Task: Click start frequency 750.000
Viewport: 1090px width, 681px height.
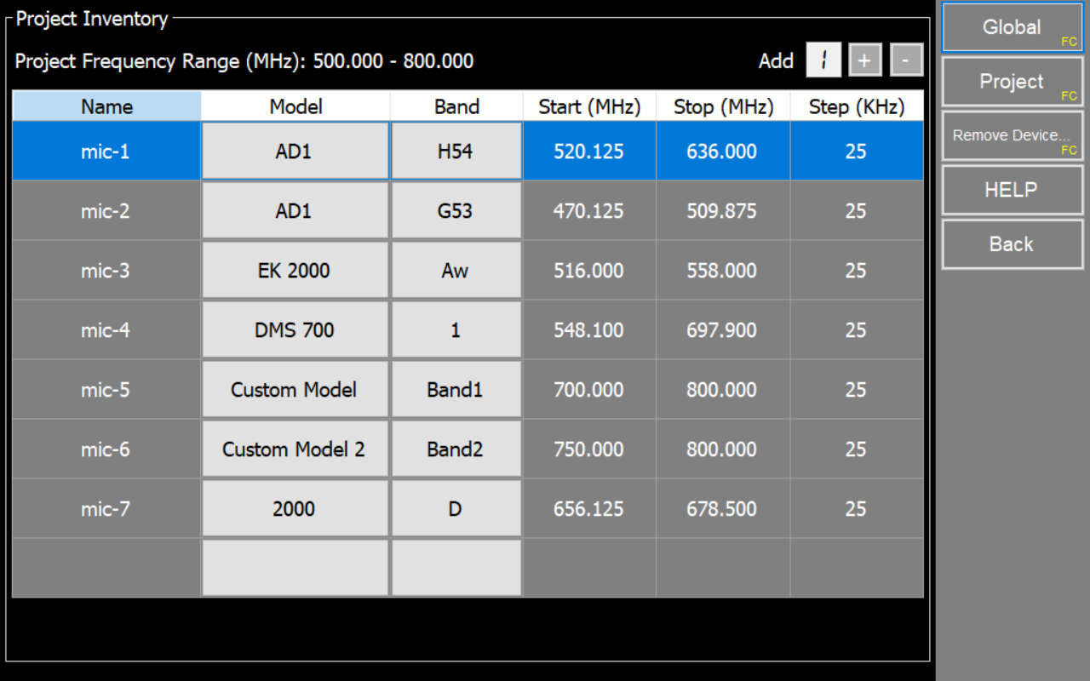Action: coord(589,449)
